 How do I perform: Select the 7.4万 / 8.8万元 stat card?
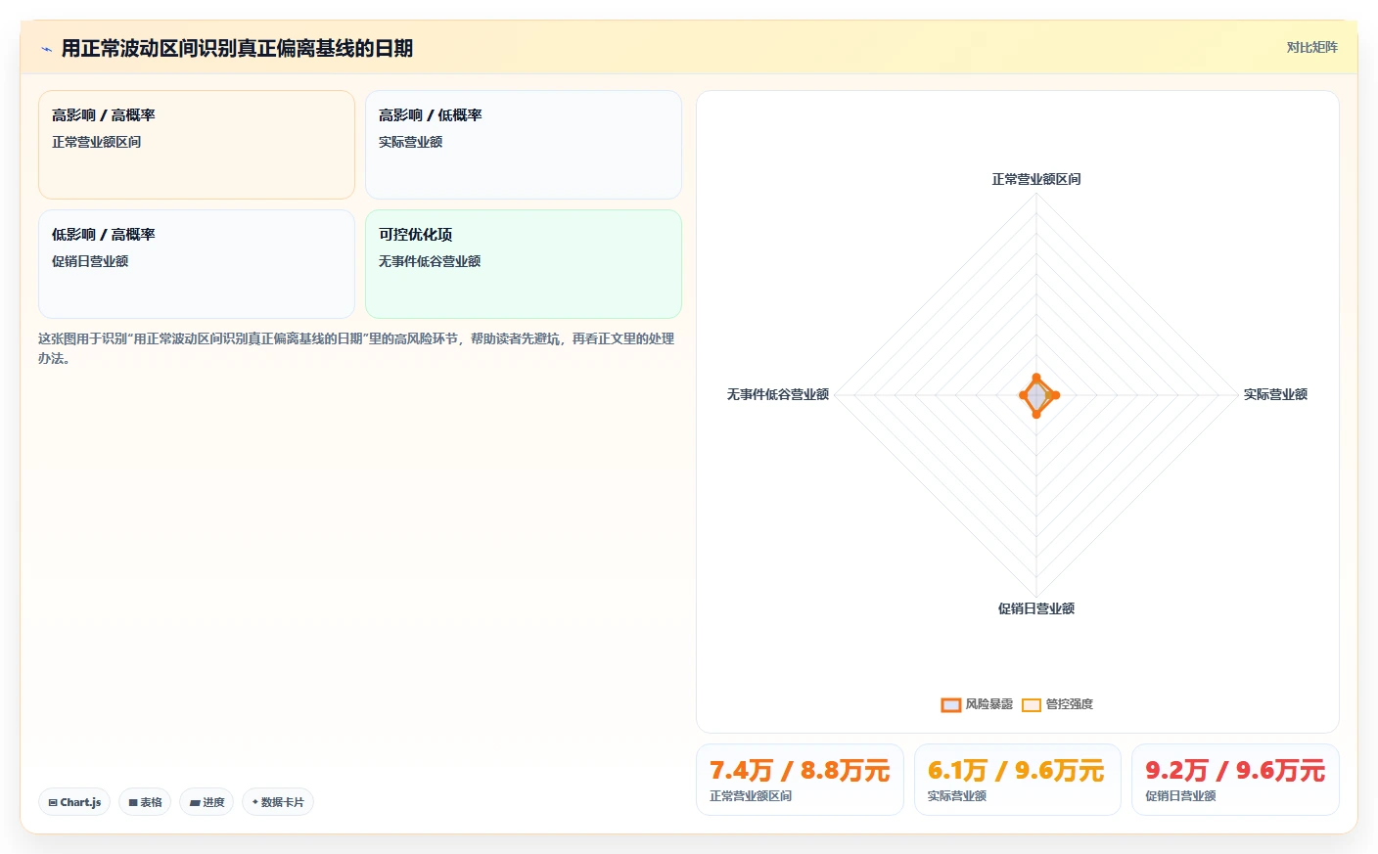(800, 780)
